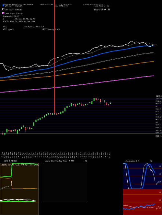This screenshot has width=162, height=215.
Task: Click the 'Stochastics & R' panel title
Action: 132,161
